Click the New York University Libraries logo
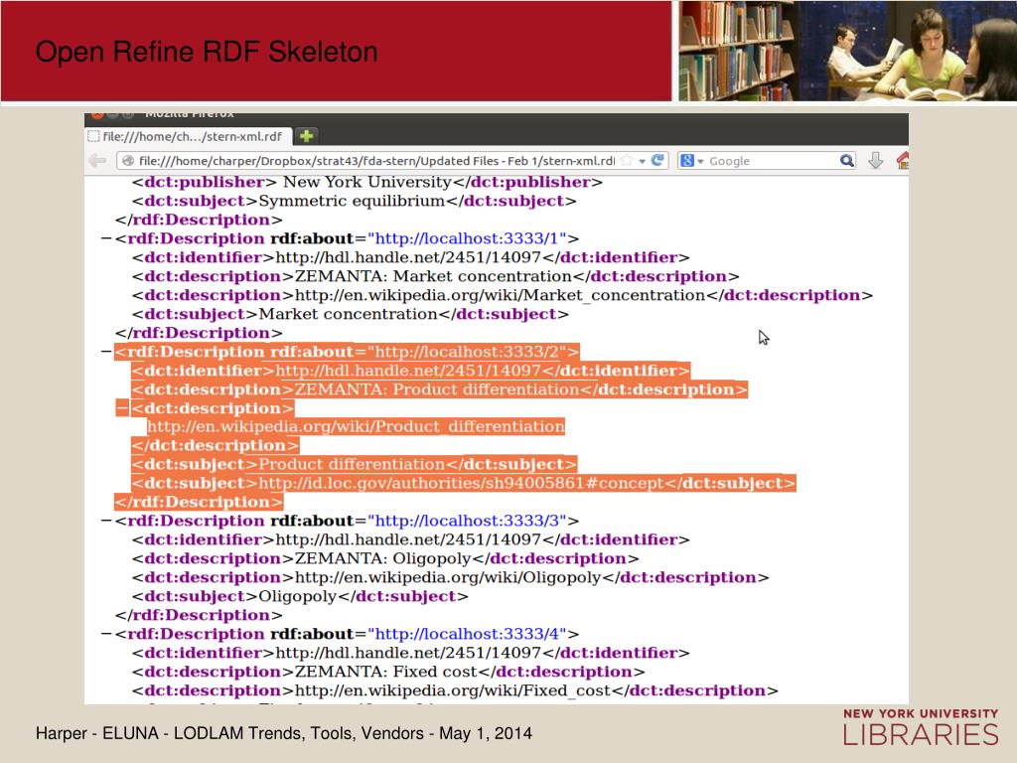 [x=921, y=727]
